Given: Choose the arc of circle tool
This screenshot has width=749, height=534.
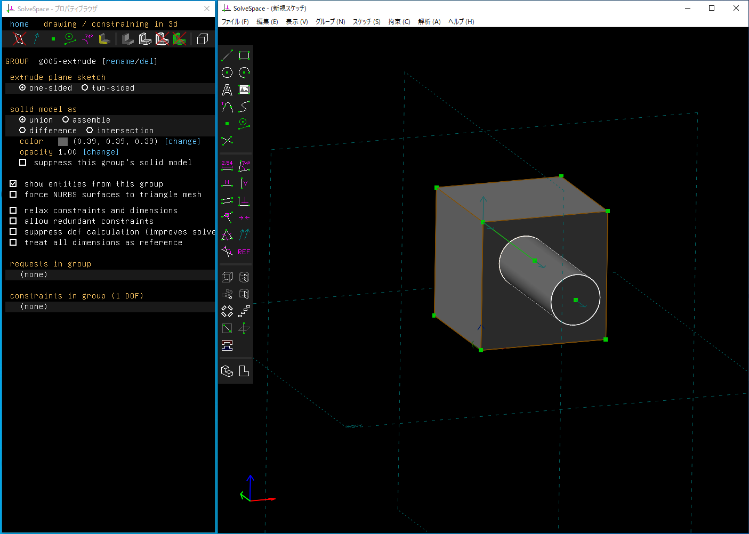Looking at the screenshot, I should (244, 72).
